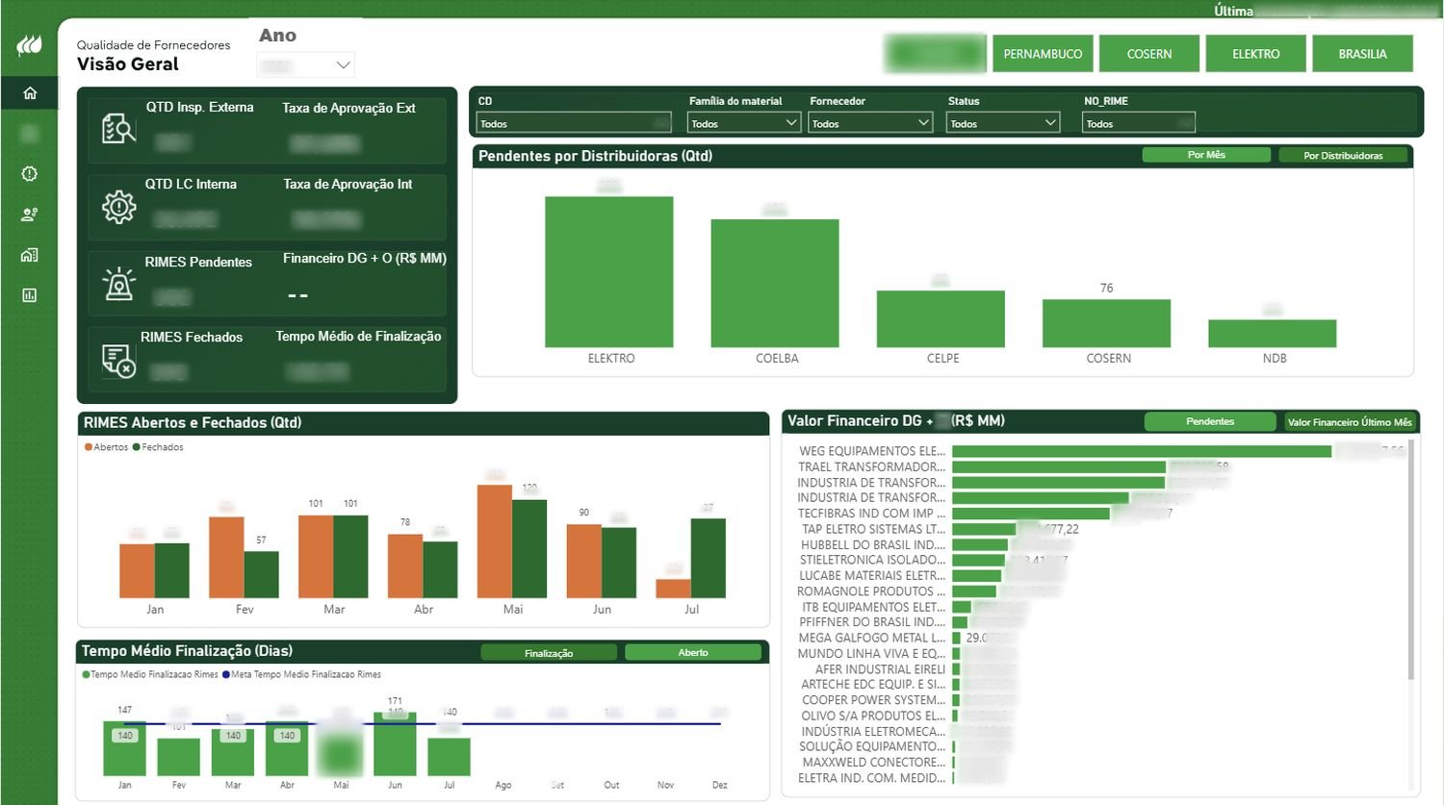This screenshot has height=805, width=1444.
Task: Open the building chart sidebar icon
Action: coord(30,255)
